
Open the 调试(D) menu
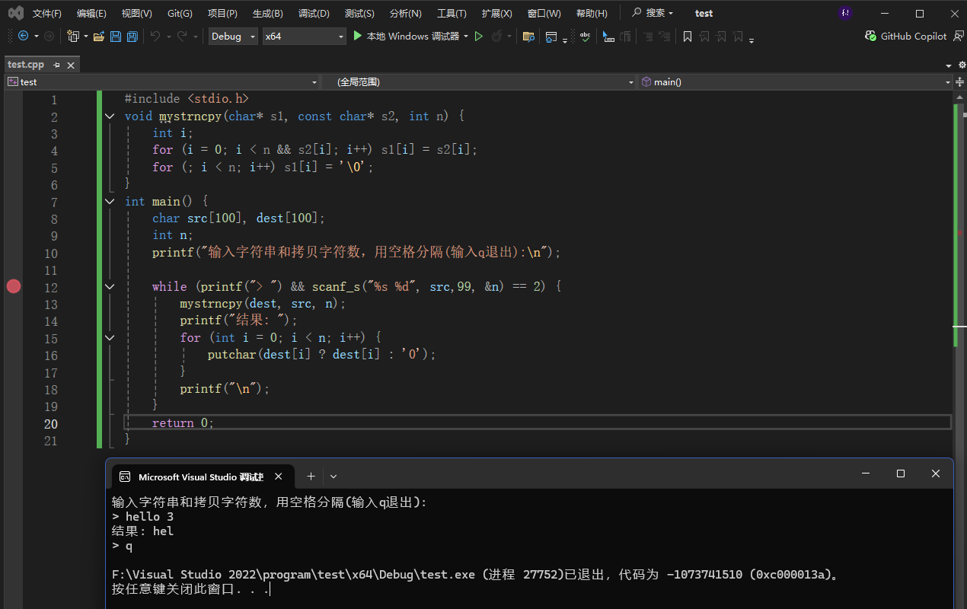(x=314, y=13)
